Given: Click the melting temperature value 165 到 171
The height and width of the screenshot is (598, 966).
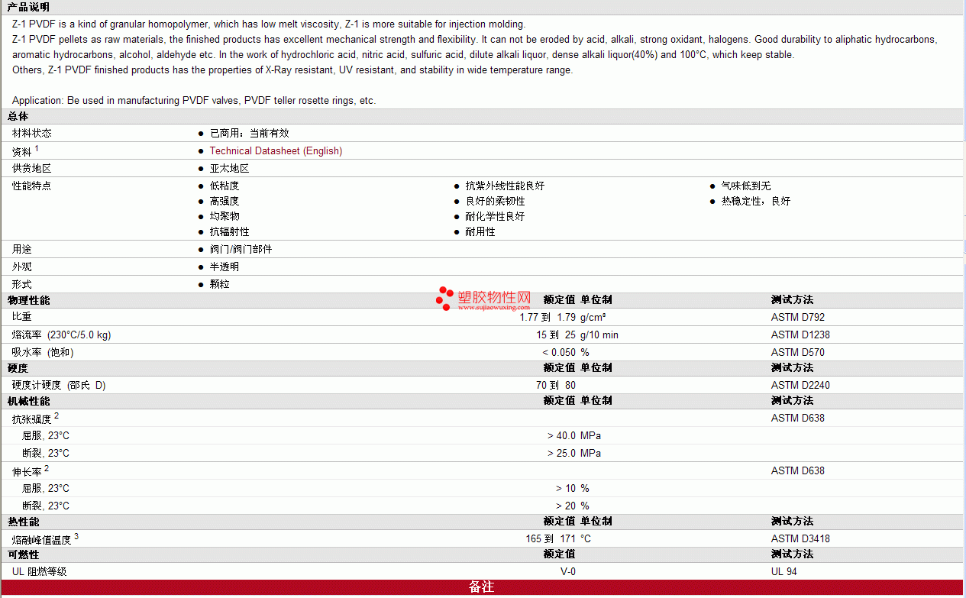Looking at the screenshot, I should pos(551,538).
